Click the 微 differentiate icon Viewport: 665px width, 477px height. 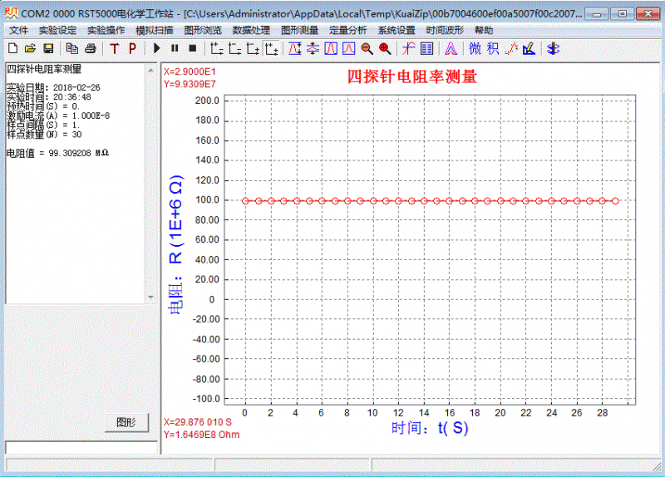475,48
